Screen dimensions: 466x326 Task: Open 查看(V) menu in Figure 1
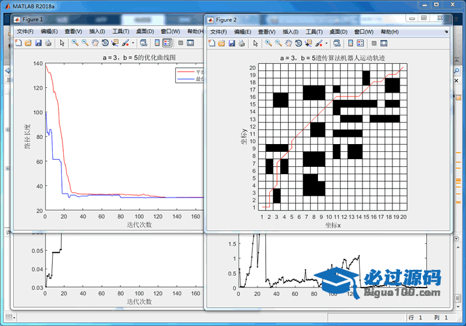[x=73, y=31]
